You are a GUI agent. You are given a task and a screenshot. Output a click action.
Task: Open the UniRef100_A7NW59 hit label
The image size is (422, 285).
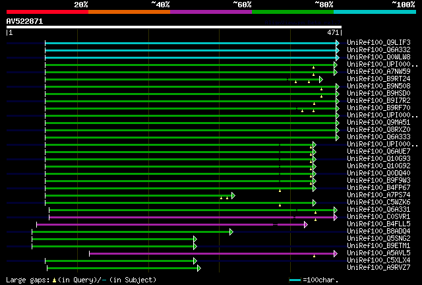point(378,72)
